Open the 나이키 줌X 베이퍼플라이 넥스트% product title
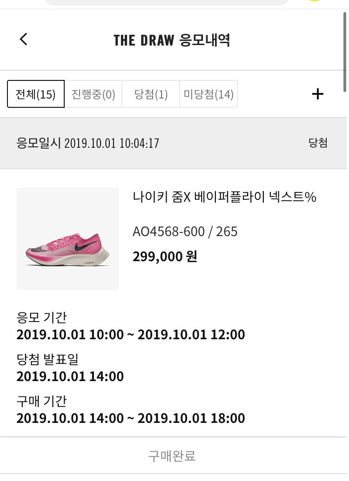This screenshot has width=349, height=481. (225, 197)
